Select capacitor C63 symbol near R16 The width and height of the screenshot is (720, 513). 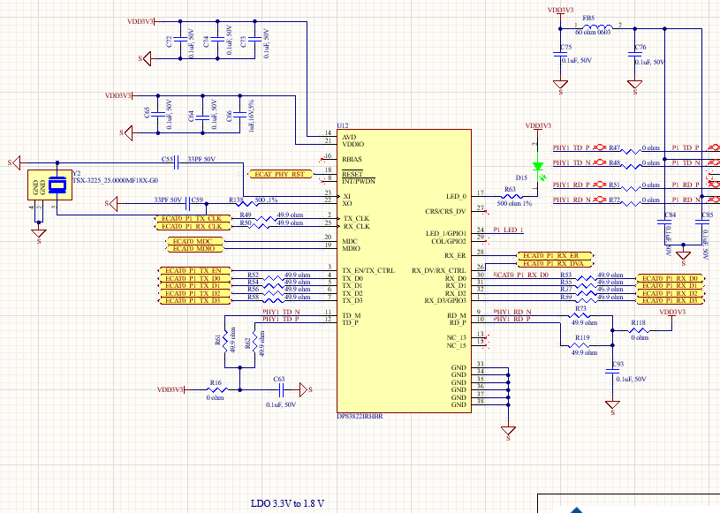(x=281, y=390)
